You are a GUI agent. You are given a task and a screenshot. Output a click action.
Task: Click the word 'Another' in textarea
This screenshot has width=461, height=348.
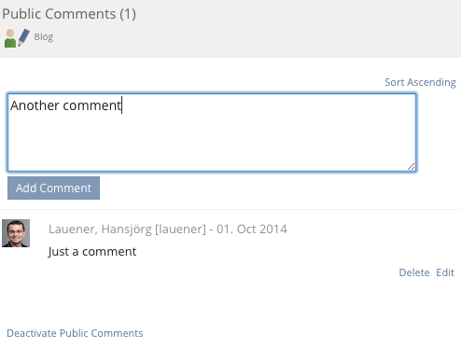(35, 105)
